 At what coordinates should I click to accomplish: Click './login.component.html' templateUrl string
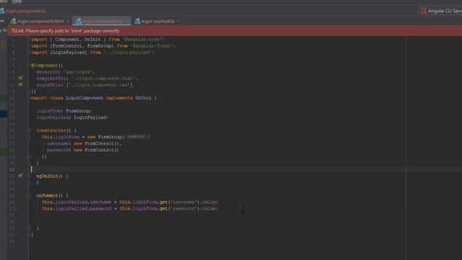click(x=104, y=79)
